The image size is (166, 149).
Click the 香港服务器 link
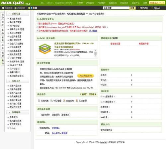tap(115, 44)
